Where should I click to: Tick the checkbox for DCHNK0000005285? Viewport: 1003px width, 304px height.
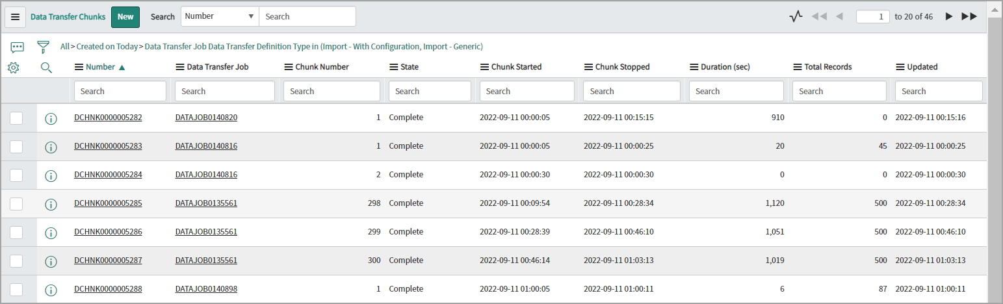coord(16,203)
